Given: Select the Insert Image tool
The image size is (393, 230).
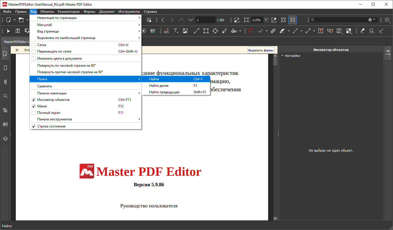Looking at the screenshot, I should click(x=185, y=31).
